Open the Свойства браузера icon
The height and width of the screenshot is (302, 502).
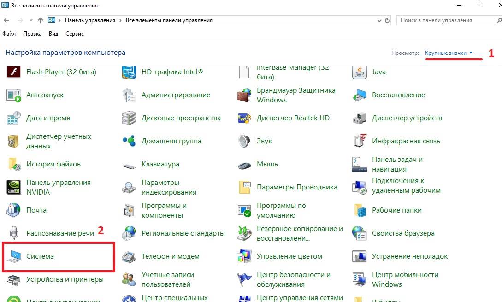pos(359,233)
